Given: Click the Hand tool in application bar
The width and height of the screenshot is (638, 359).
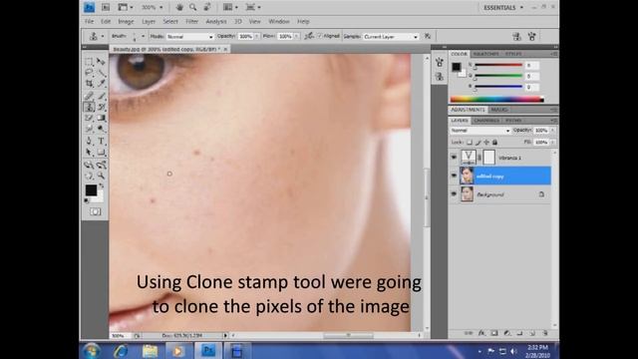Looking at the screenshot, I should click(179, 7).
